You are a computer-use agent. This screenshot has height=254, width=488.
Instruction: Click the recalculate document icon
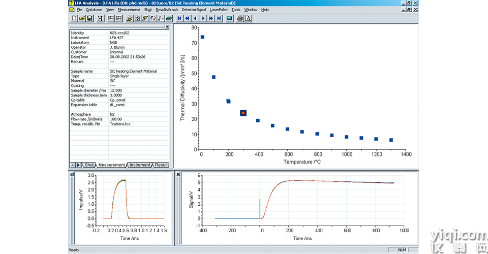point(137,18)
